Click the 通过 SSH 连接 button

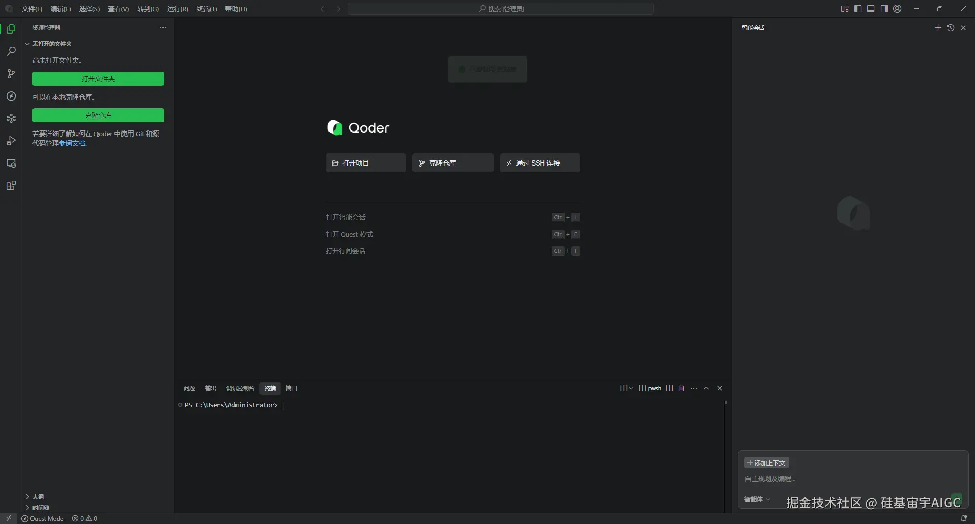[539, 163]
